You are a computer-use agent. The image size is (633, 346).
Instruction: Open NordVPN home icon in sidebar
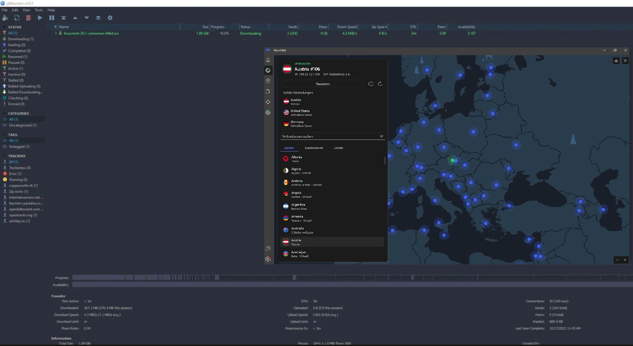coord(268,60)
